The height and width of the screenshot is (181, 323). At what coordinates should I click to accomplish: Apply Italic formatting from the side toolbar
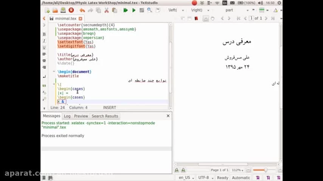44,41
